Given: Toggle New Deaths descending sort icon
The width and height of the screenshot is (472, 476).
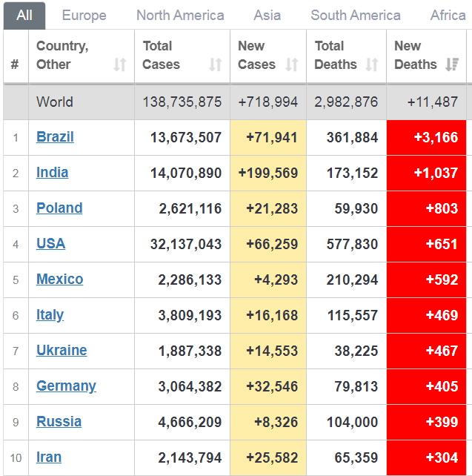Looking at the screenshot, I should point(452,65).
